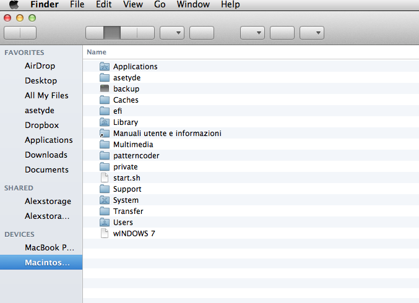Open the File menu
The width and height of the screenshot is (419, 303).
click(77, 4)
